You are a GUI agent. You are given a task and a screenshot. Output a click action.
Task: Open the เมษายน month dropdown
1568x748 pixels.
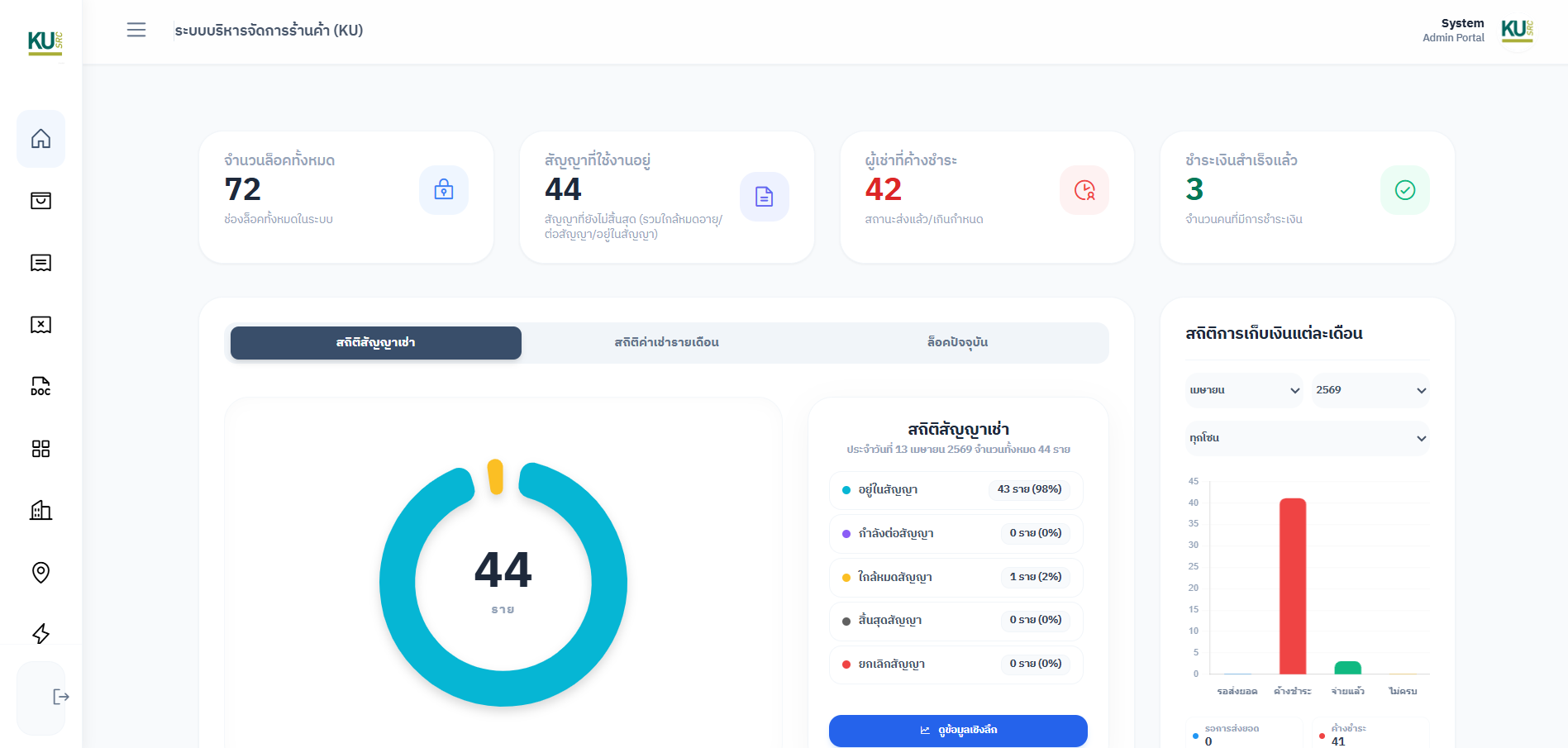point(1243,390)
